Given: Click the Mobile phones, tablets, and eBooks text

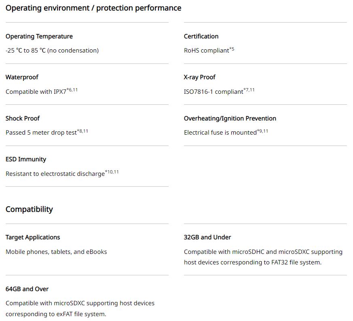Looking at the screenshot, I should pyautogui.click(x=56, y=252).
